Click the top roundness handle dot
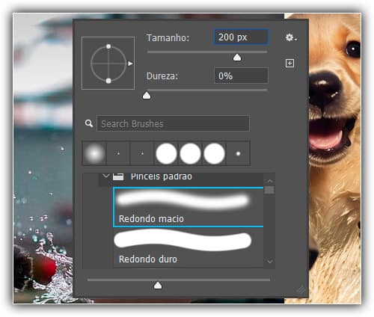 [108, 46]
